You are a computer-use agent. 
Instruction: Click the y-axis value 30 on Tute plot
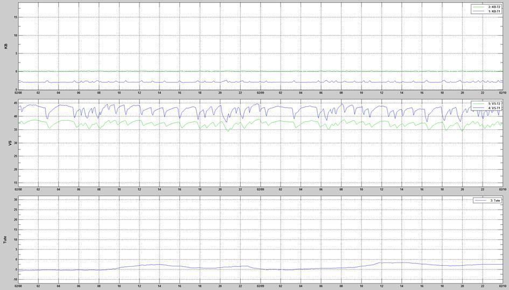15,200
